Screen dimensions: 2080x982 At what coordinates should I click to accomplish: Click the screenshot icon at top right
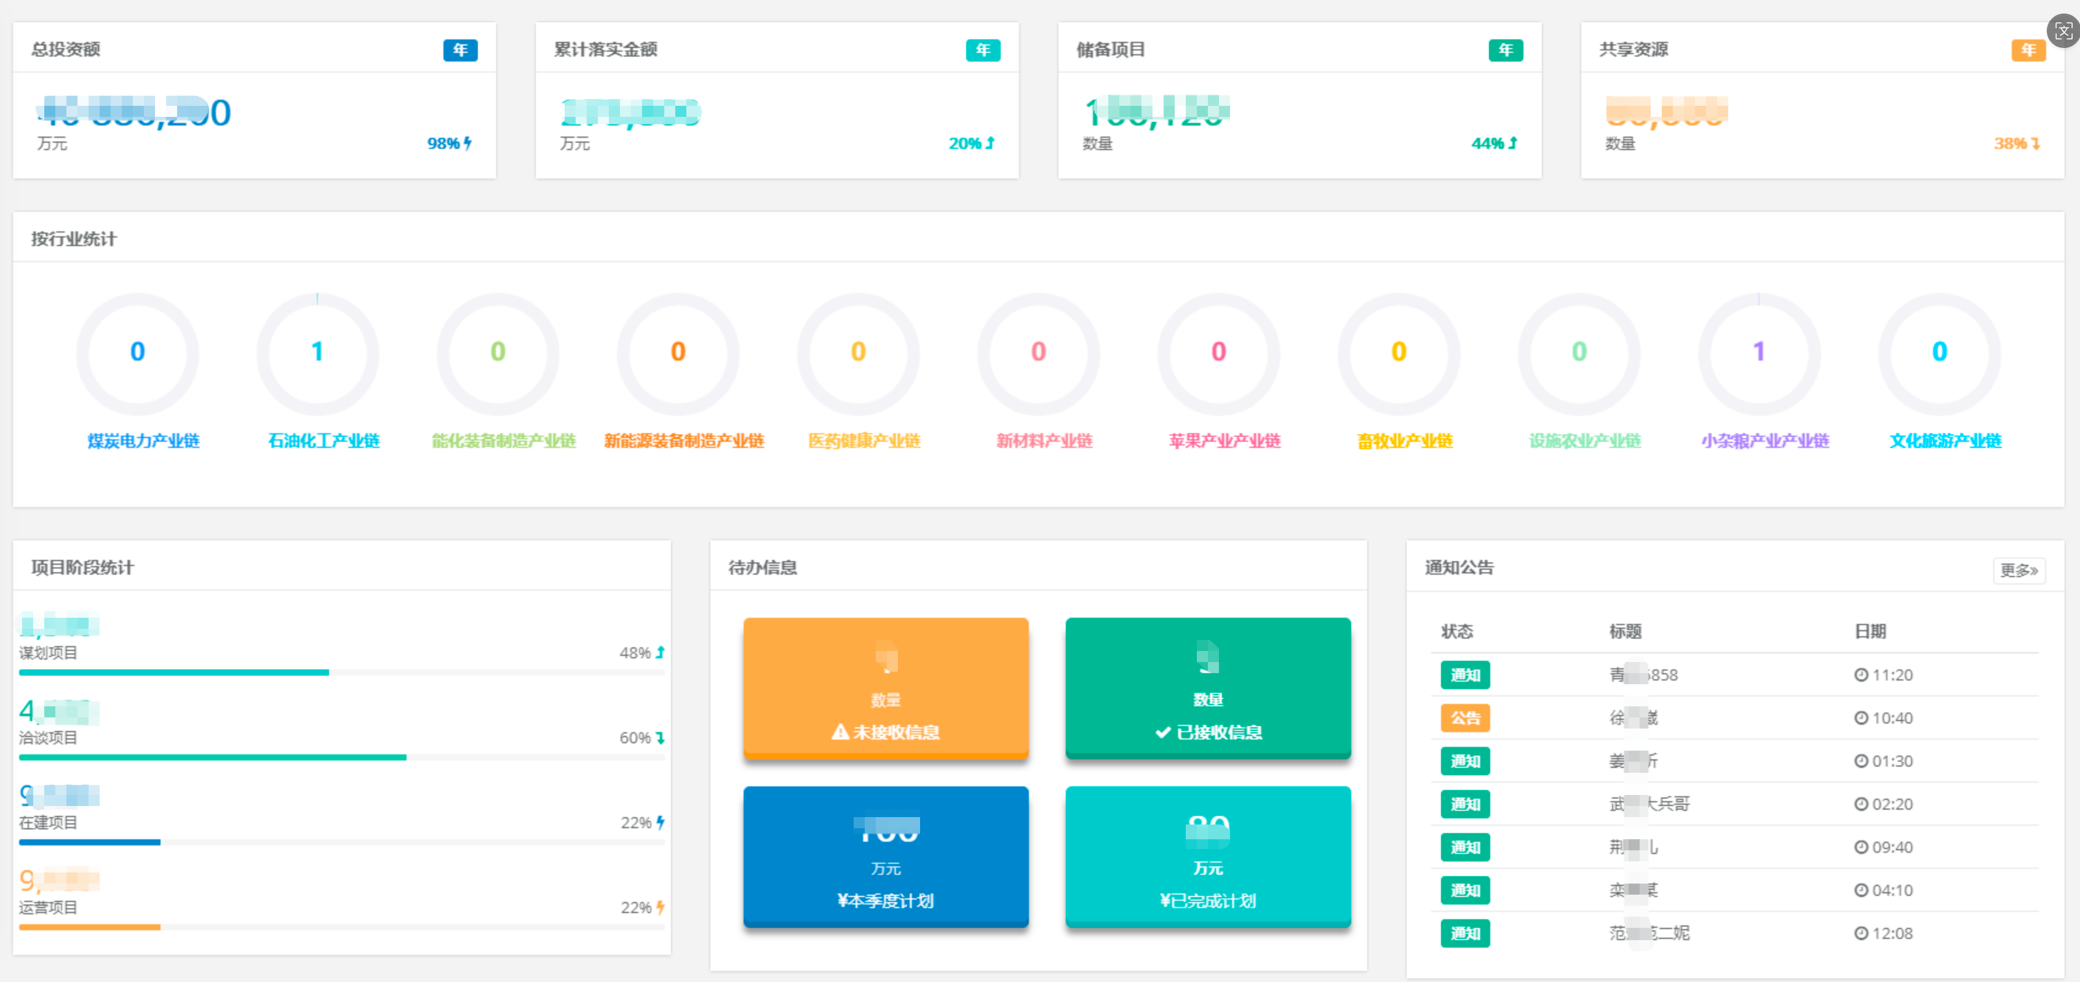point(2063,31)
